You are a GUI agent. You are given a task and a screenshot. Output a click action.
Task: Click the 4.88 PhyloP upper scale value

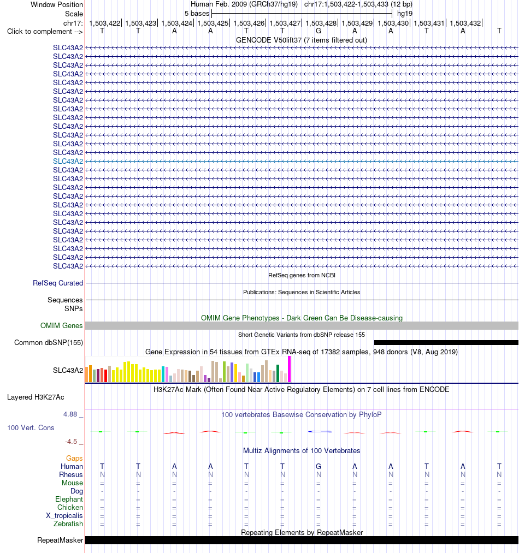[x=70, y=414]
